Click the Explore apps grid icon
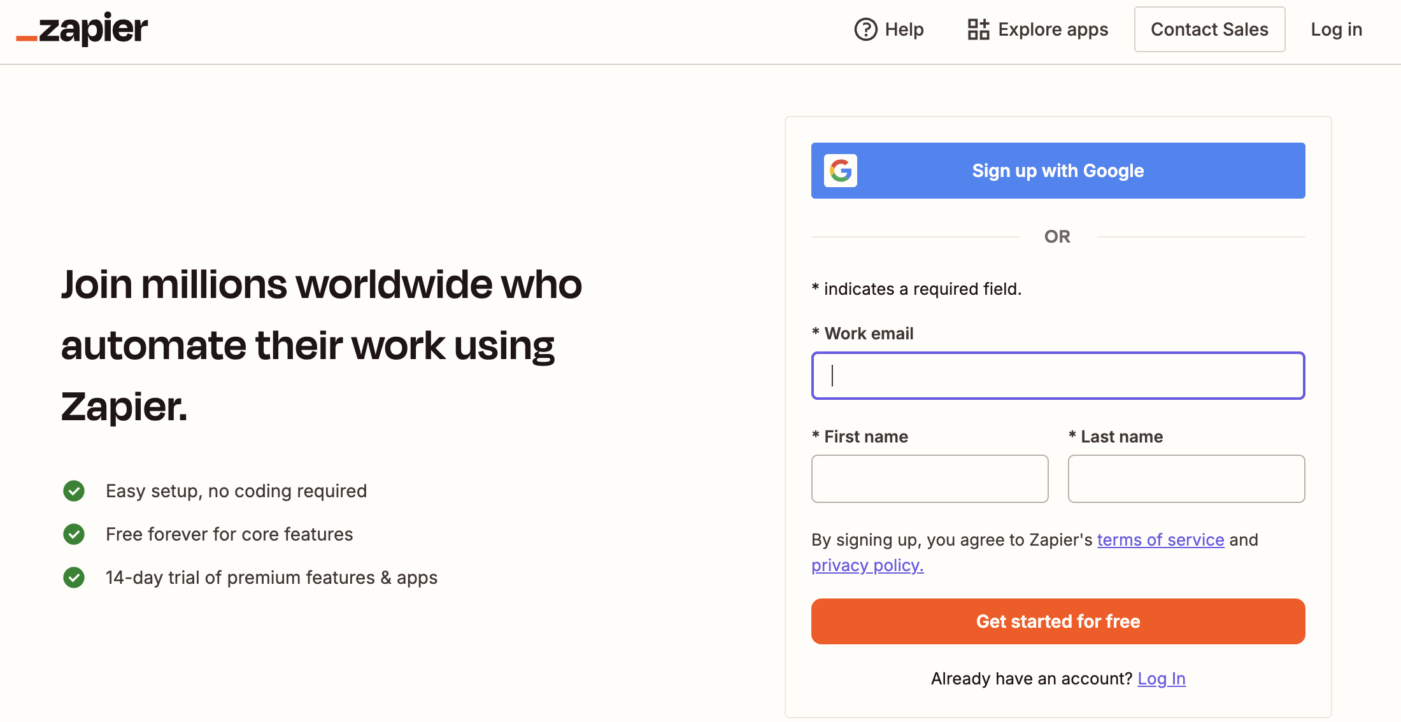Viewport: 1401px width, 722px height. 978,29
